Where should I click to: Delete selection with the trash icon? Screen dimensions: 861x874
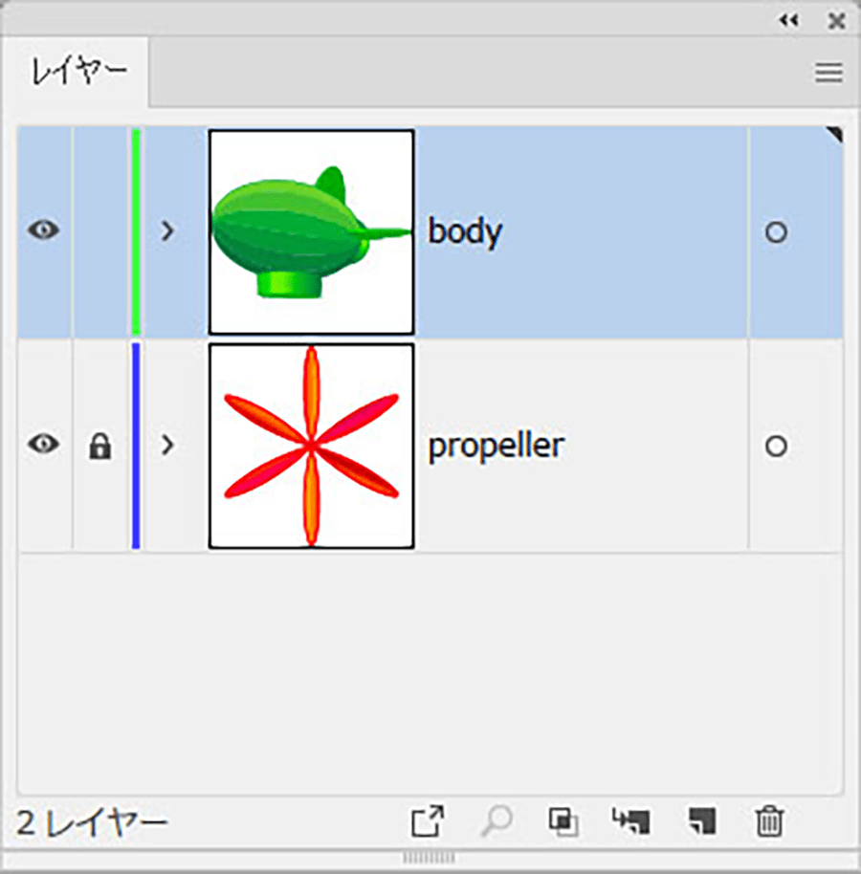(x=769, y=821)
